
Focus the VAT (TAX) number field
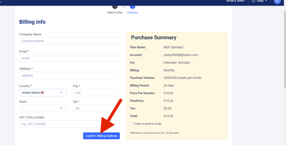(70, 124)
